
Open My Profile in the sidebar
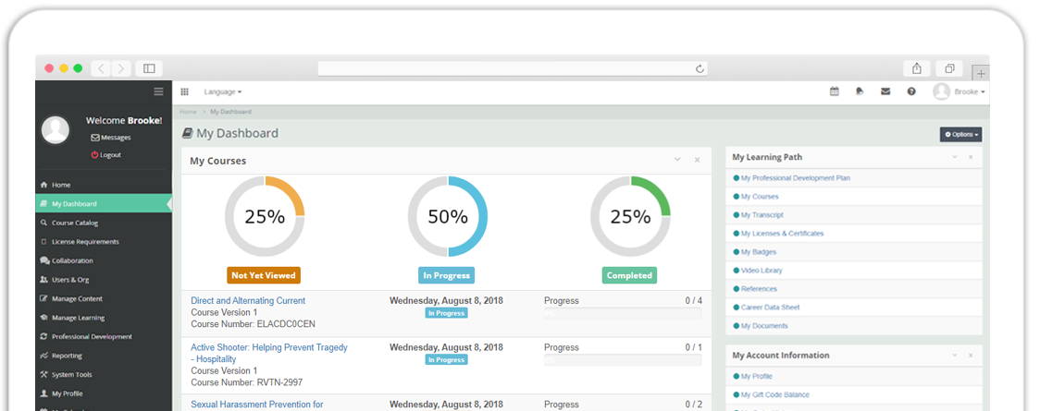coord(104,393)
